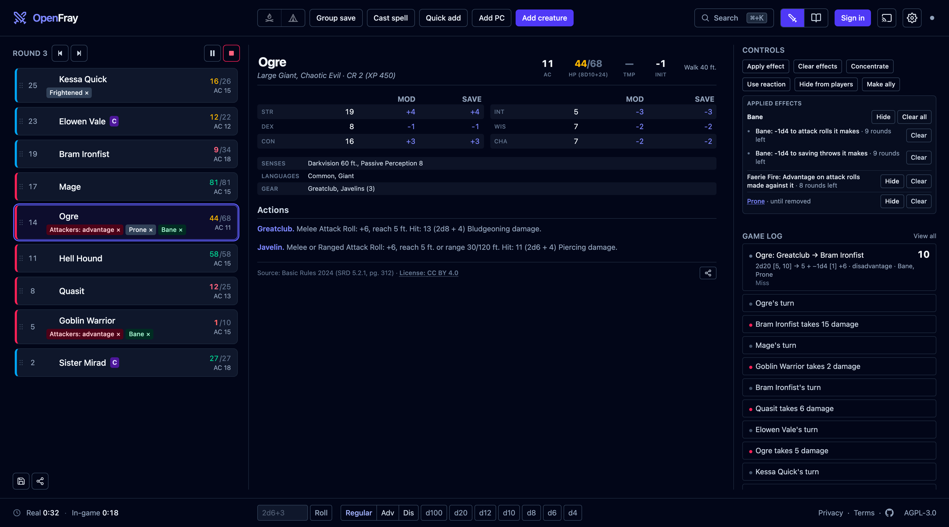Remove Prone tag from Ogre row
This screenshot has height=527, width=949.
pyautogui.click(x=151, y=230)
